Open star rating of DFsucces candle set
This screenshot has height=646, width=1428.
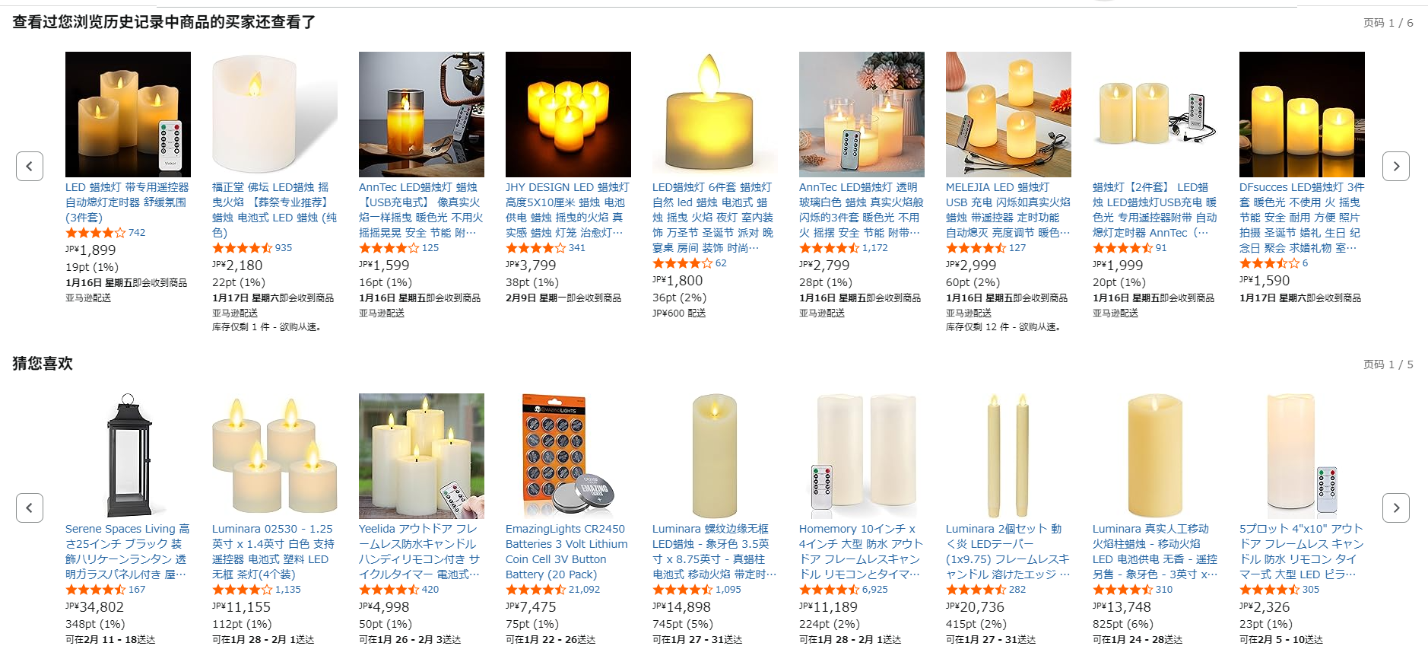coord(1269,263)
